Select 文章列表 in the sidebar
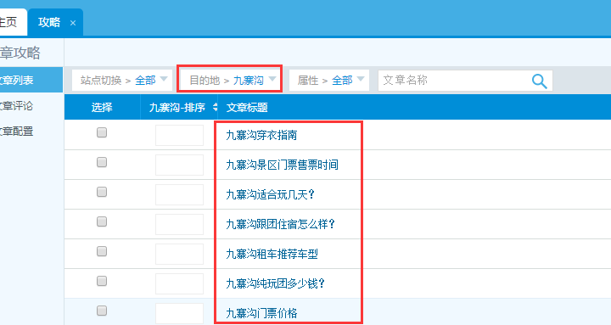Image resolution: width=611 pixels, height=325 pixels. tap(31, 80)
